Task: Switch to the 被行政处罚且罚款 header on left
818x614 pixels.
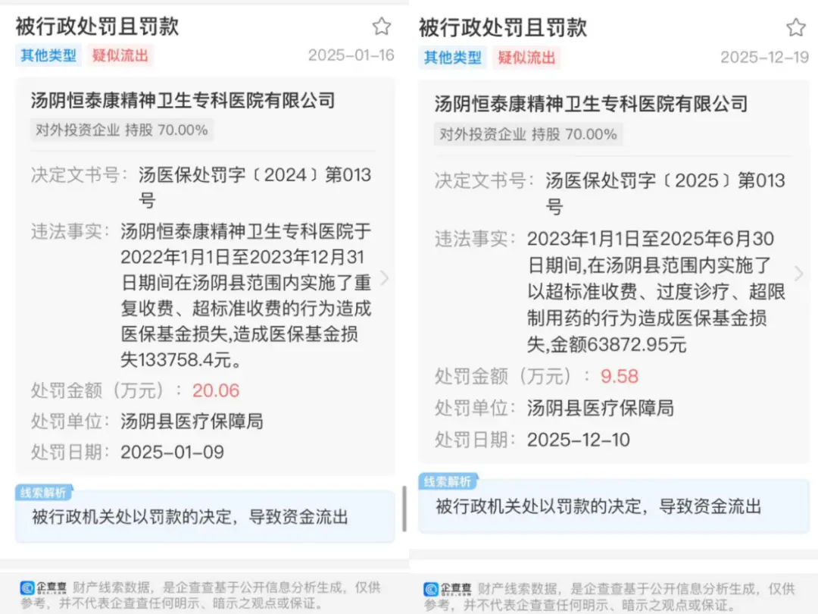Action: (95, 27)
